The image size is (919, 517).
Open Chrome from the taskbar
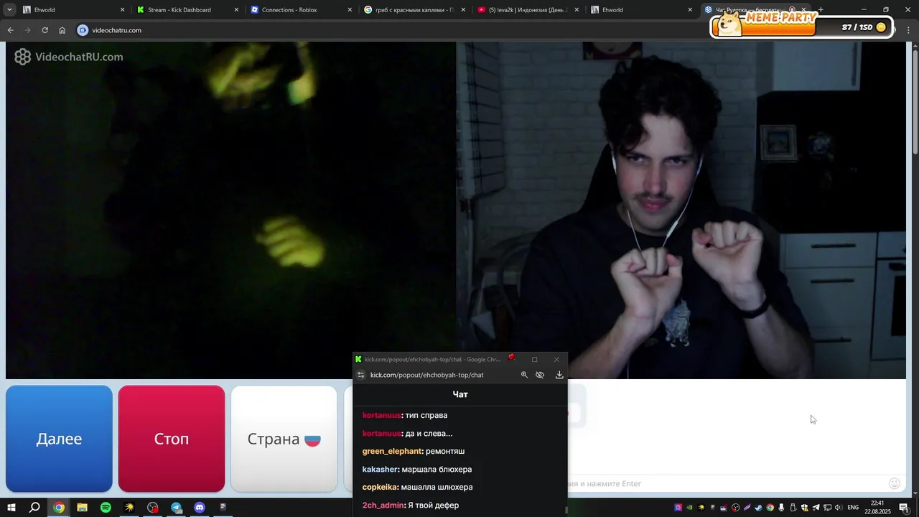pyautogui.click(x=59, y=508)
